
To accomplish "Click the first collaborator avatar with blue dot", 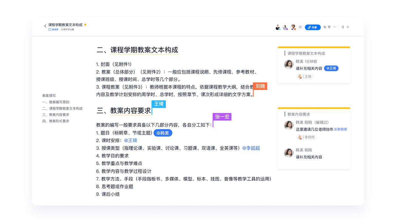I will click(x=278, y=27).
